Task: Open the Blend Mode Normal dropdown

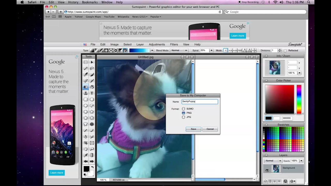Action: [x=179, y=50]
